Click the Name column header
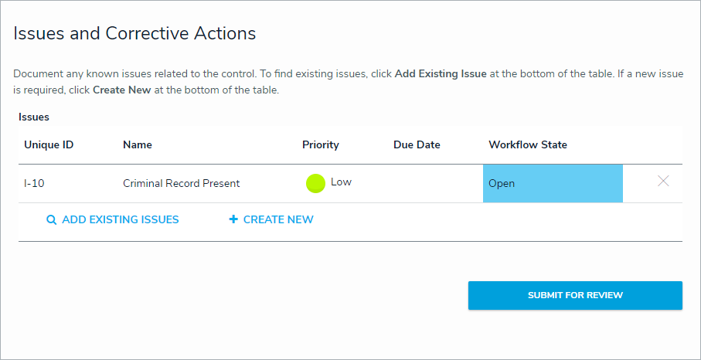Image resolution: width=701 pixels, height=360 pixels. [138, 144]
